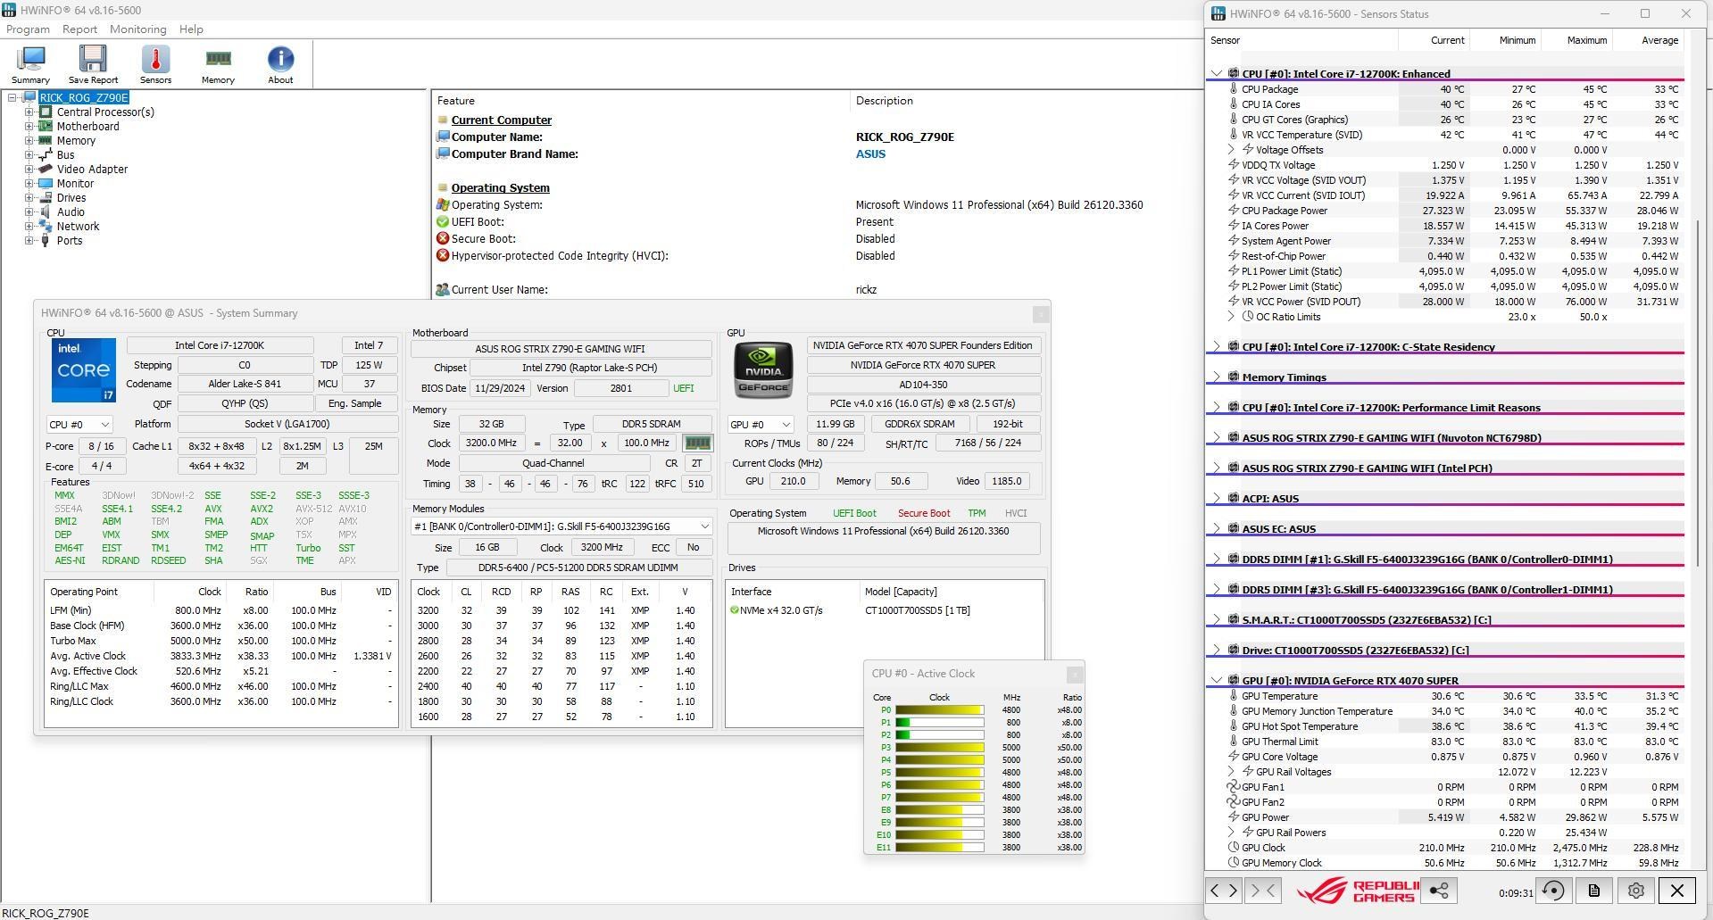Click the GPU Temperature sensor row

point(1443,696)
